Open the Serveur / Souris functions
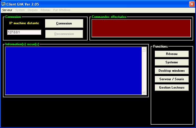This screenshot has height=128, width=196. tap(172, 79)
